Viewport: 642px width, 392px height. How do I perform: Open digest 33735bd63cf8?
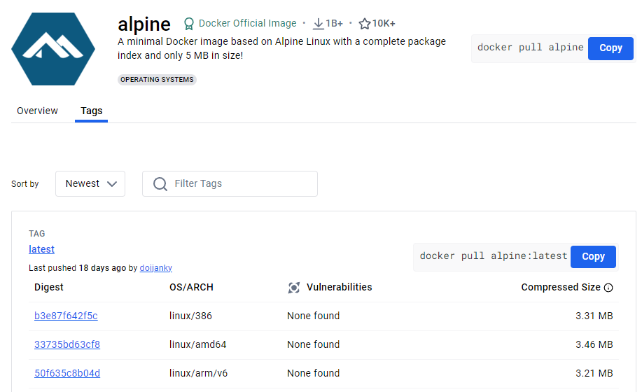67,344
